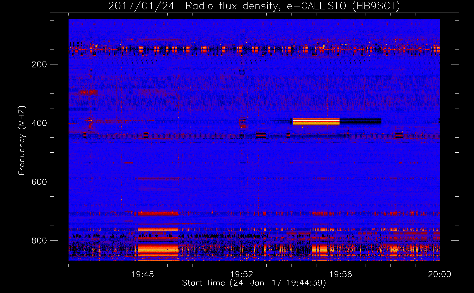Click the black band right of the 400 MHz burst
474x293 pixels.
pyautogui.click(x=360, y=121)
